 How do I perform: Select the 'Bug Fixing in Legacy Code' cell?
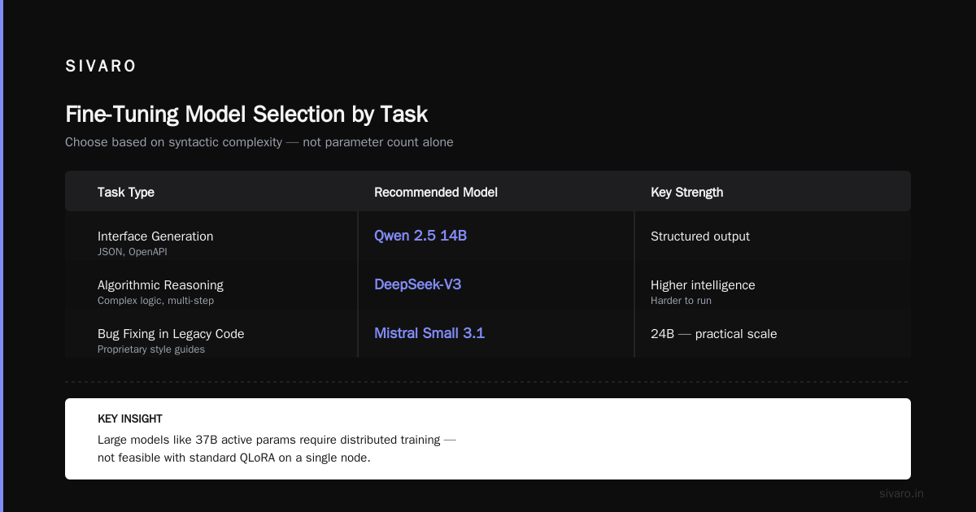pos(171,334)
